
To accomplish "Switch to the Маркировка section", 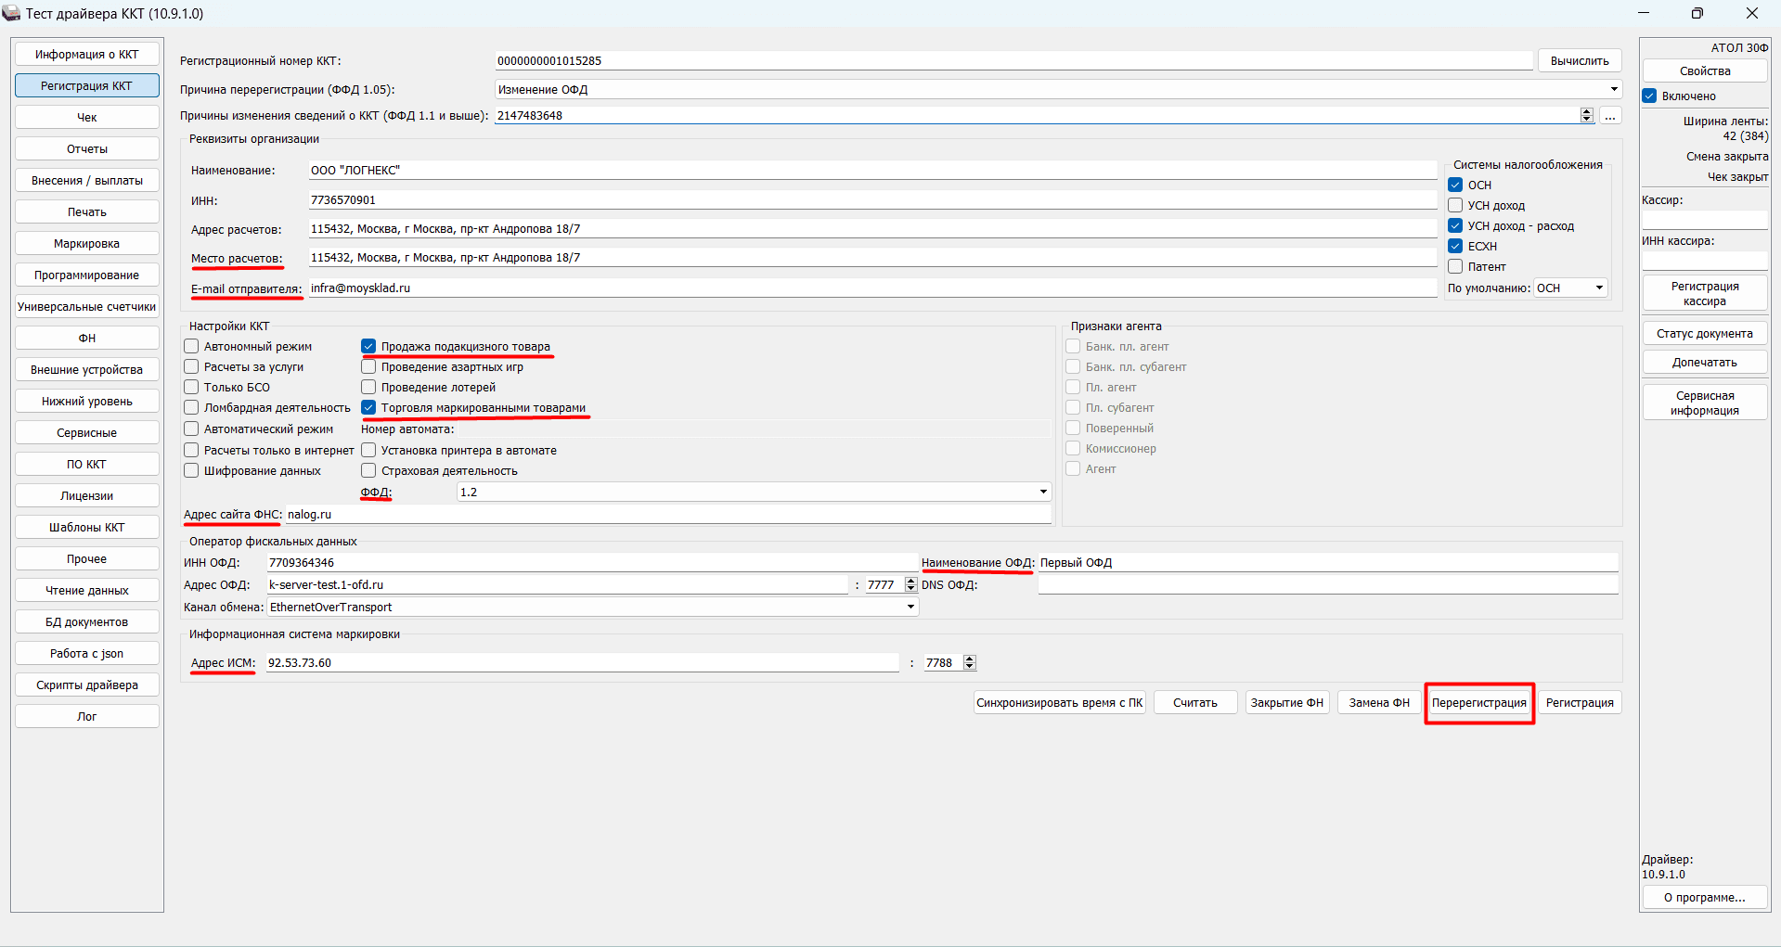I will pyautogui.click(x=87, y=243).
